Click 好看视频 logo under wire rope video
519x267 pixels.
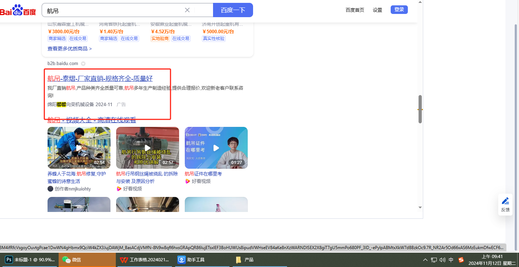coord(119,189)
